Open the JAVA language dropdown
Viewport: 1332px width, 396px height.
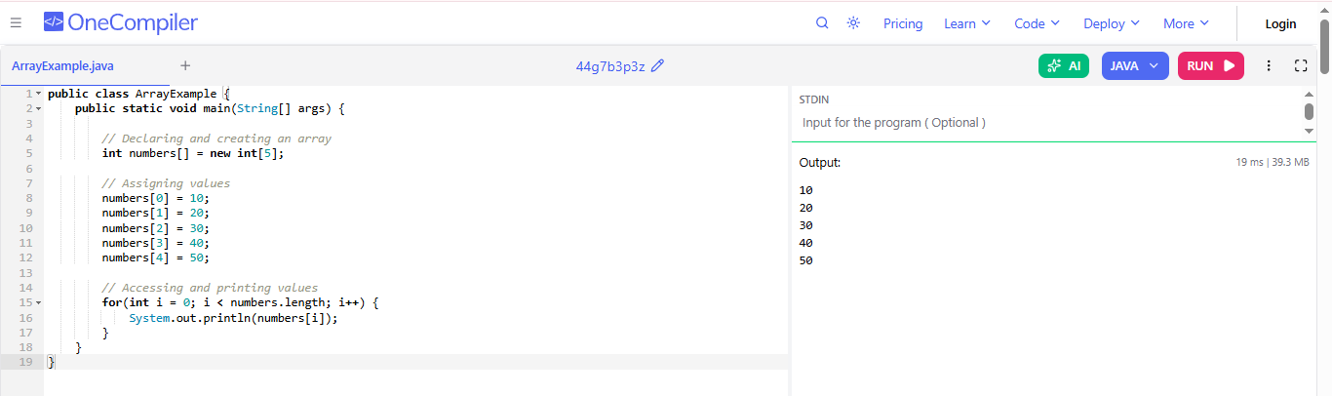point(1134,66)
